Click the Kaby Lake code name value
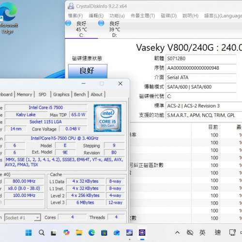The image size is (242, 242). (x=26, y=115)
